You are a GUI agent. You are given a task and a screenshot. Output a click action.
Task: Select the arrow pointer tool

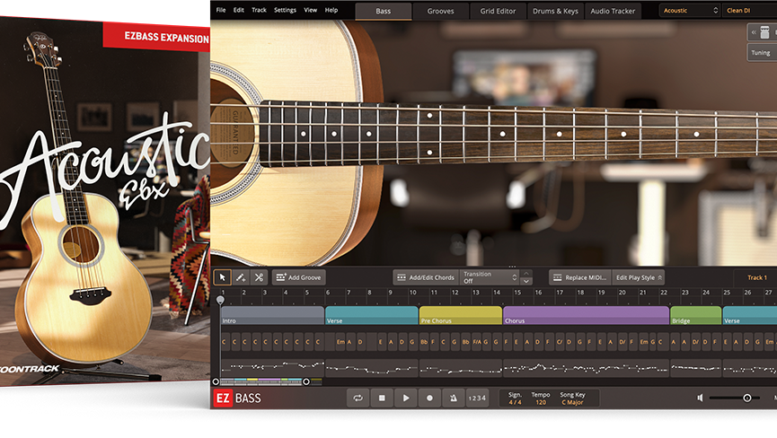click(x=222, y=277)
